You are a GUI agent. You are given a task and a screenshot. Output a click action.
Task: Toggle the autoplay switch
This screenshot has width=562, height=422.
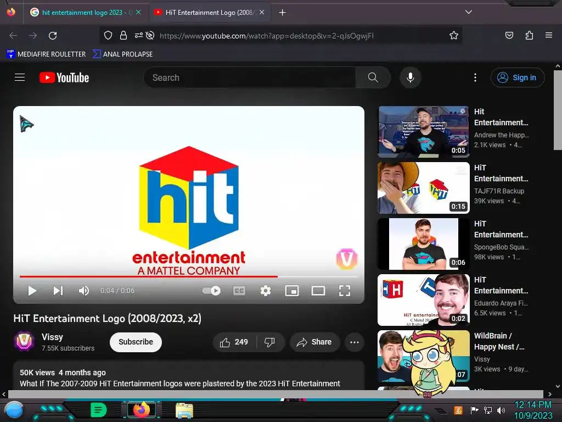pyautogui.click(x=211, y=291)
